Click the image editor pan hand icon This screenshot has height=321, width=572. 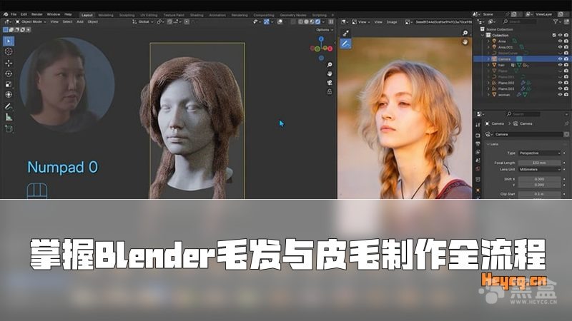click(465, 42)
